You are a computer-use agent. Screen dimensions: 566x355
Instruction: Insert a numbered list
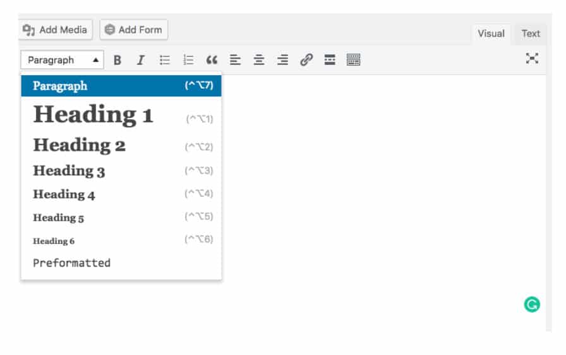point(188,60)
